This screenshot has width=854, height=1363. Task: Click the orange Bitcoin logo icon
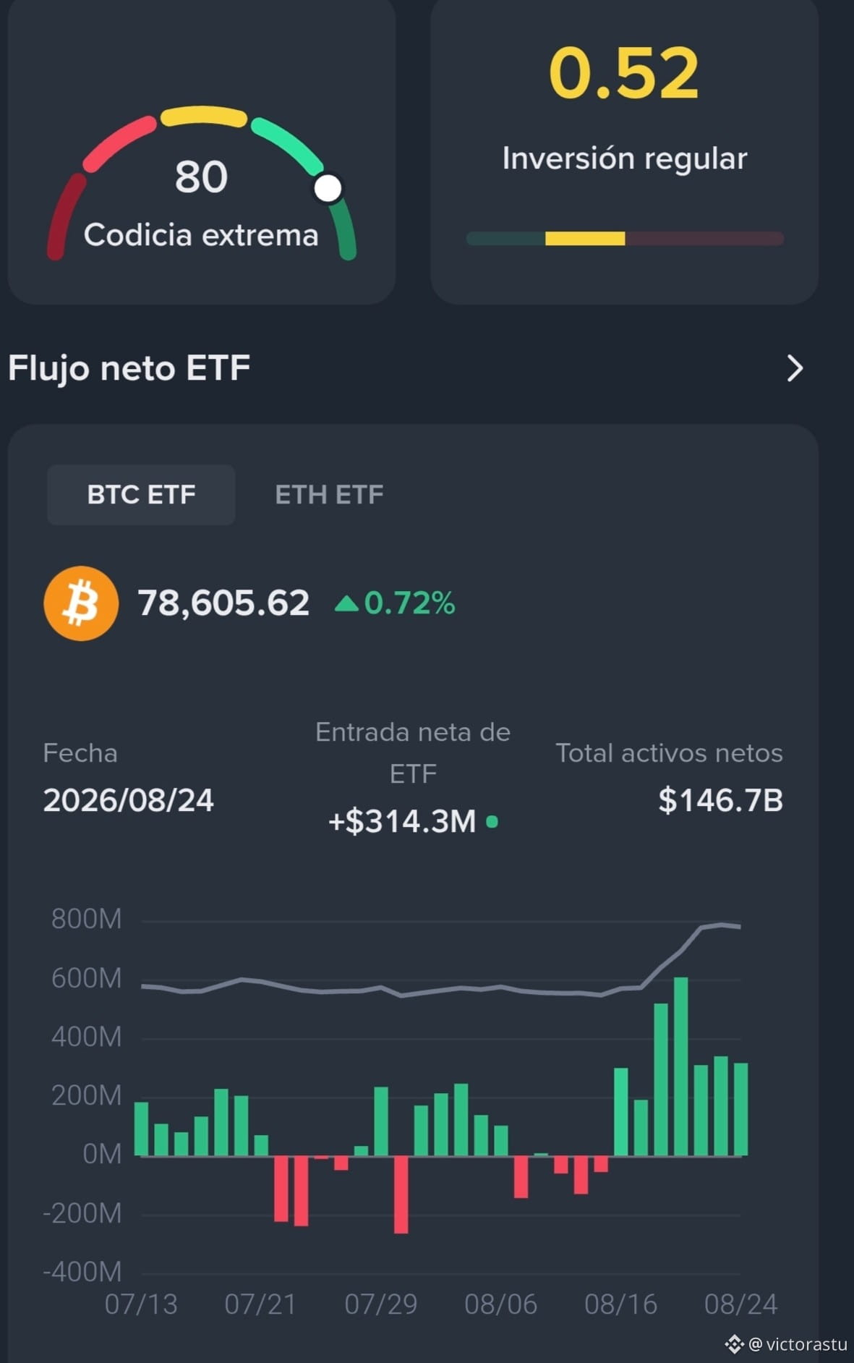[81, 603]
